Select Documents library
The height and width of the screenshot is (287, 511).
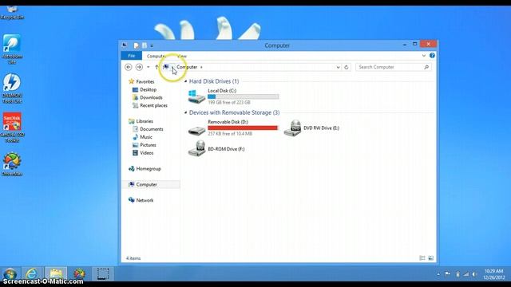pos(152,129)
